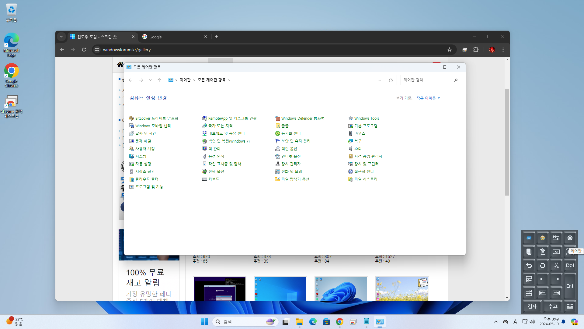Close the Google tab

206,37
